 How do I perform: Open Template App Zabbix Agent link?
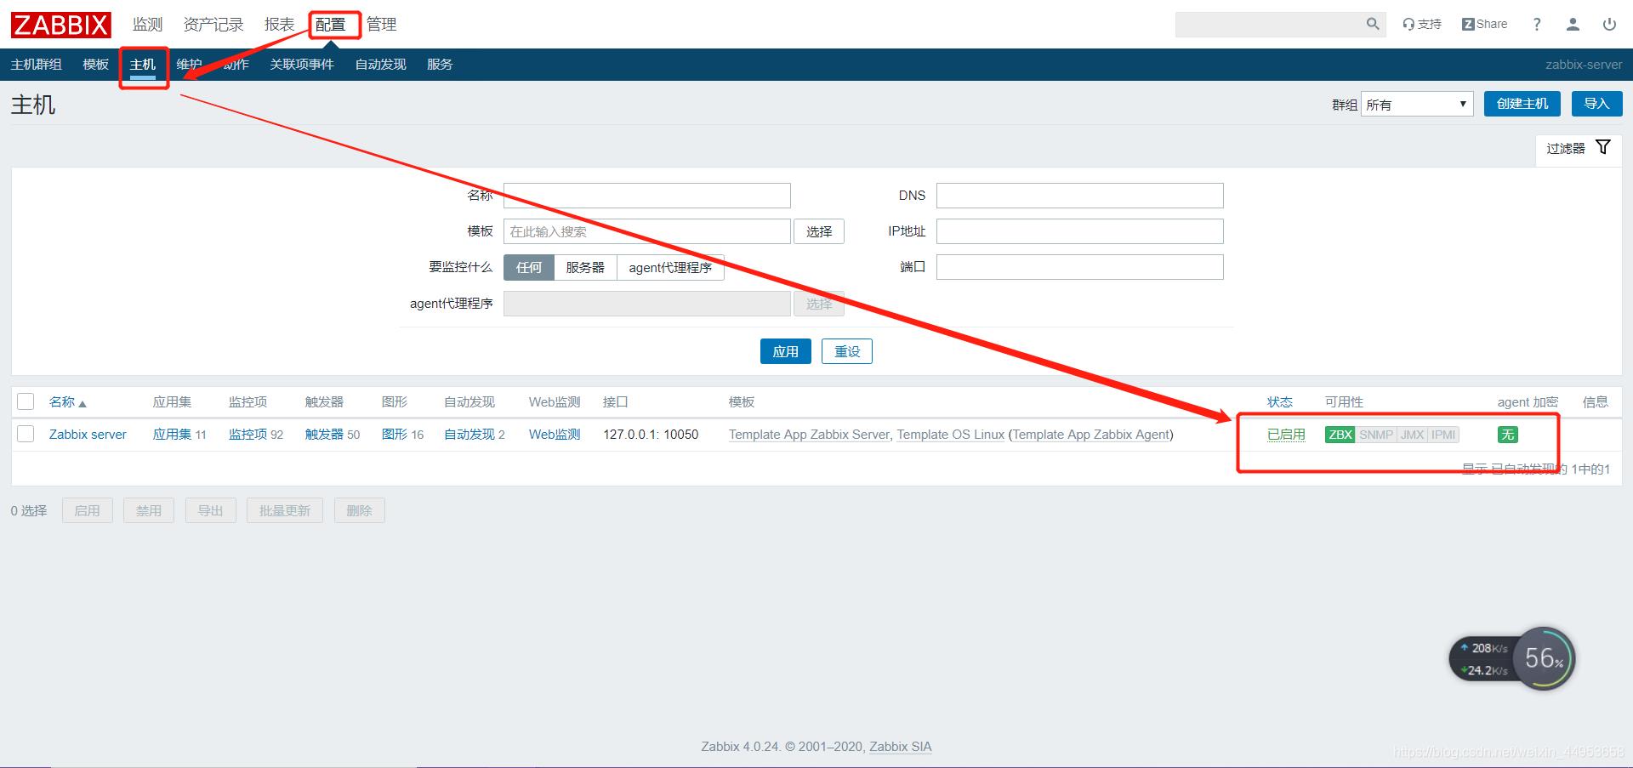[1091, 435]
